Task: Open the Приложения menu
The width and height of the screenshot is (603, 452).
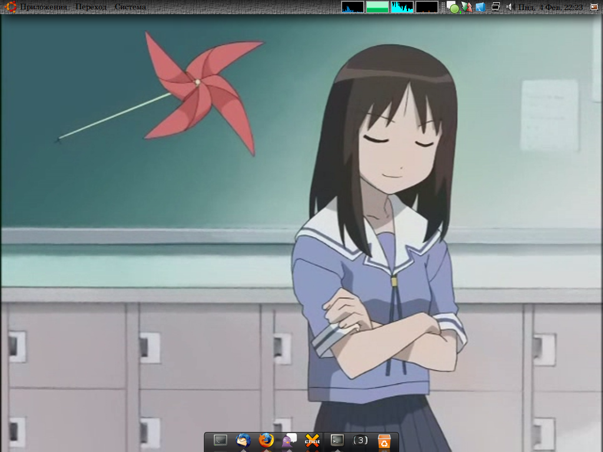Action: (x=44, y=7)
